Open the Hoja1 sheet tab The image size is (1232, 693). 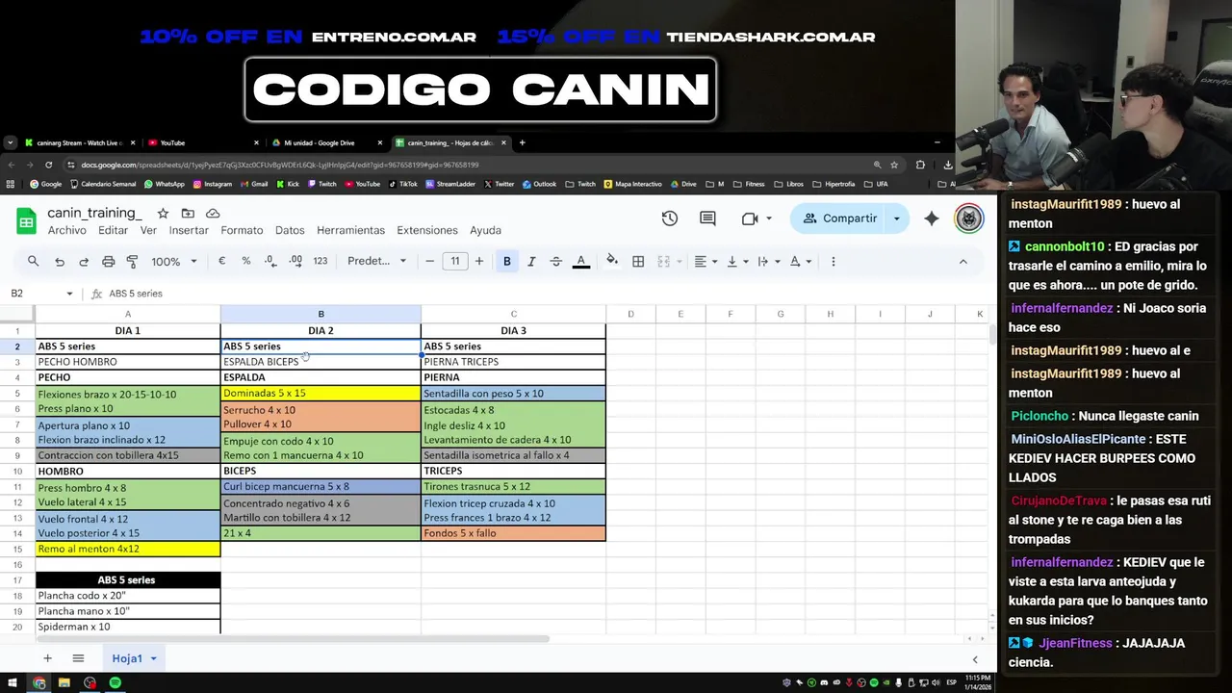[135, 658]
